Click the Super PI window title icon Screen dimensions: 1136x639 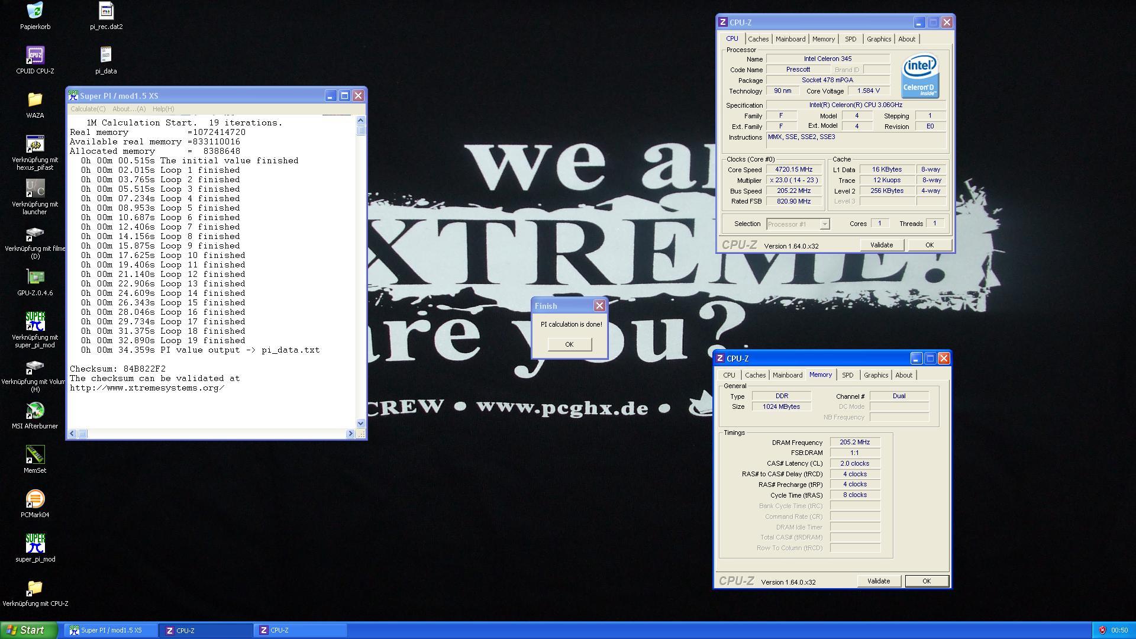tap(73, 95)
